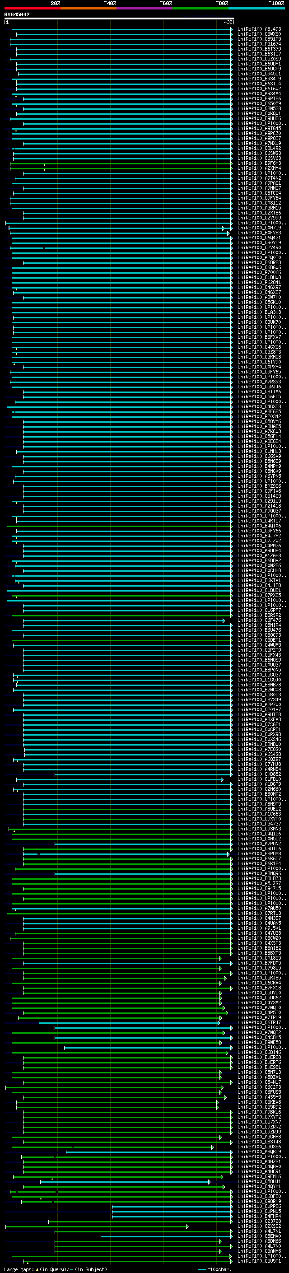Image resolution: width=289 pixels, height=1273 pixels.
Task: Select the UniRef100_Q5DE01 label
Action: tap(259, 640)
